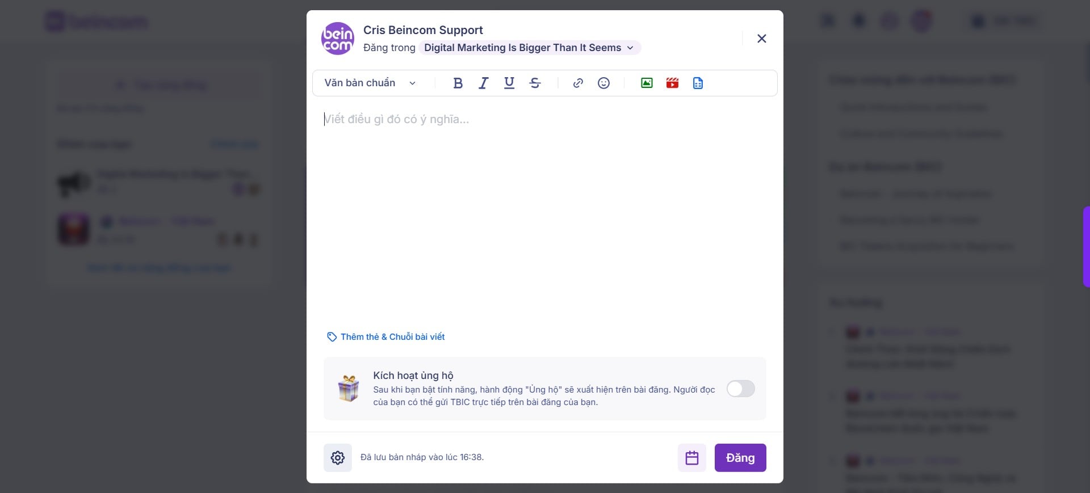Enable the Kích hoạt ủng hộ switch
Image resolution: width=1090 pixels, height=493 pixels.
coord(741,389)
